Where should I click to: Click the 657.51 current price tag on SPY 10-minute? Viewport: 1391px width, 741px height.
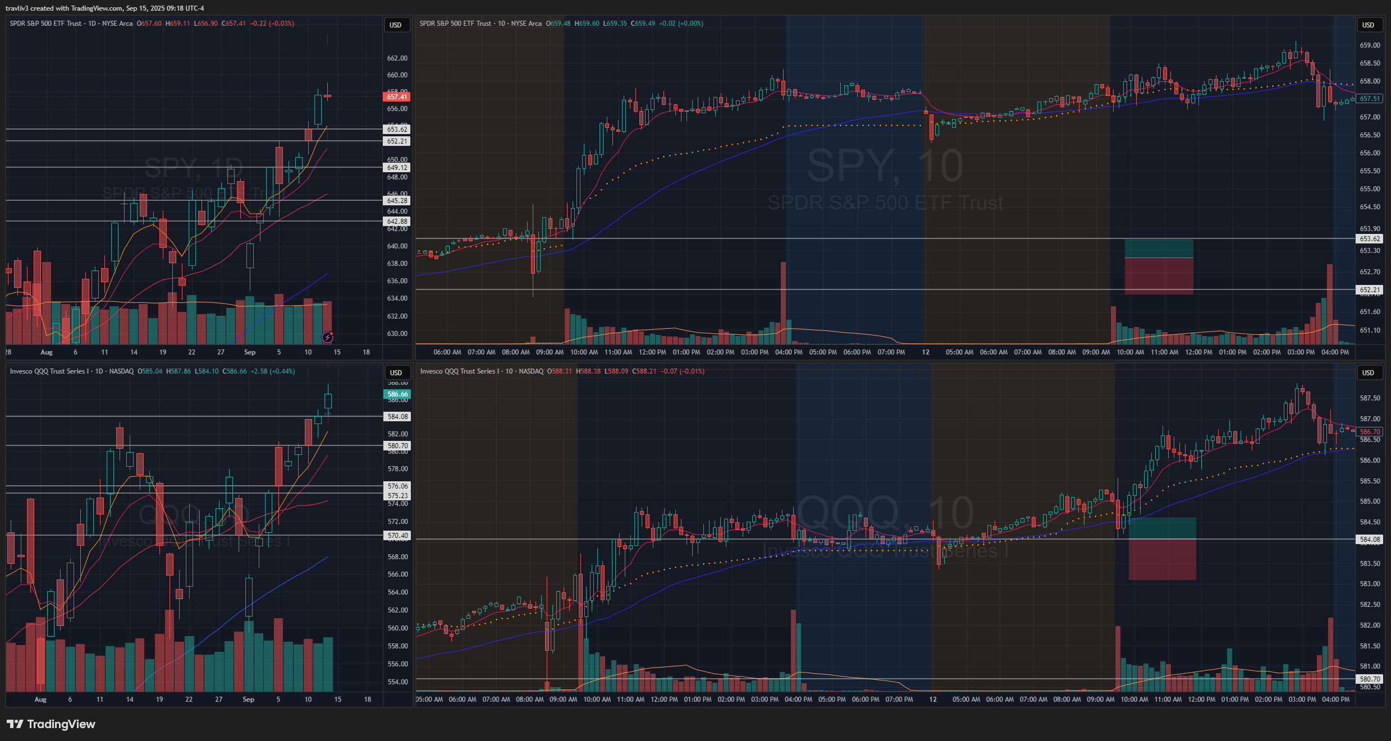[x=1370, y=99]
